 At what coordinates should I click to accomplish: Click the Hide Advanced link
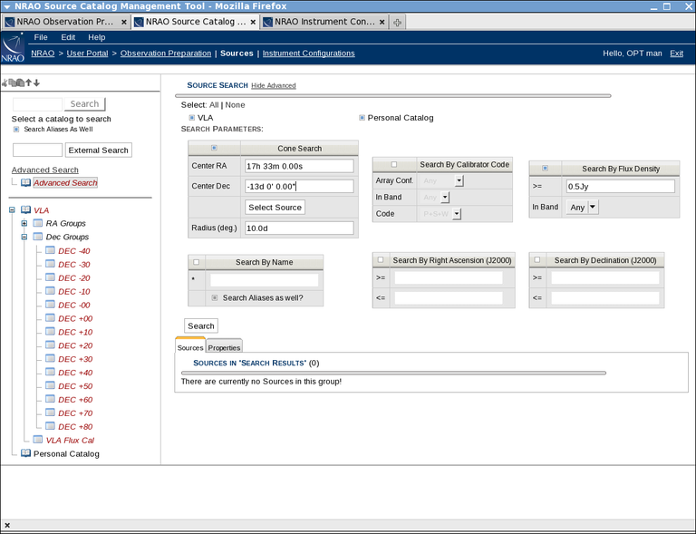(x=273, y=86)
